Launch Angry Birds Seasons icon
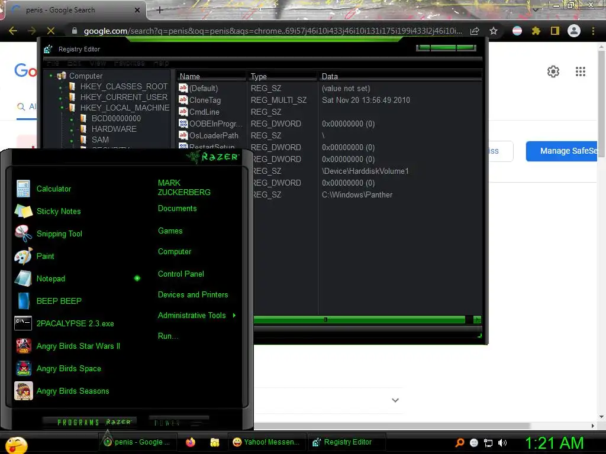 (23, 391)
